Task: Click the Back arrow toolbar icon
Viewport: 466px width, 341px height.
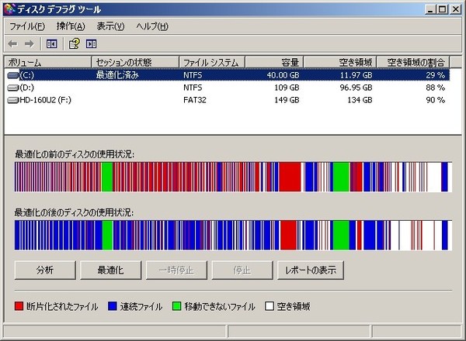Action: tap(12, 43)
